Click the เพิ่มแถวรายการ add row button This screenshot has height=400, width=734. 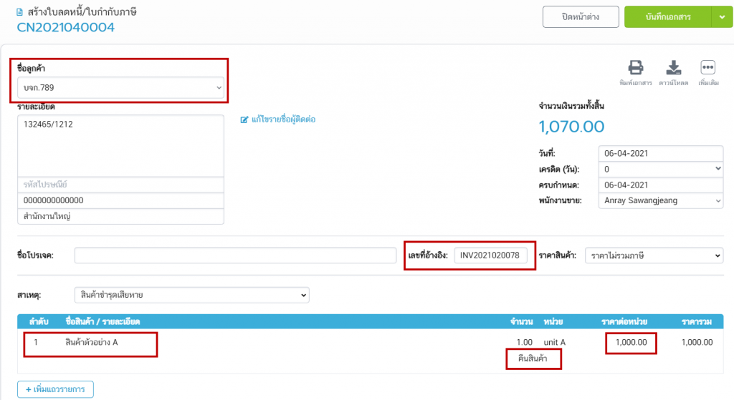click(x=55, y=389)
